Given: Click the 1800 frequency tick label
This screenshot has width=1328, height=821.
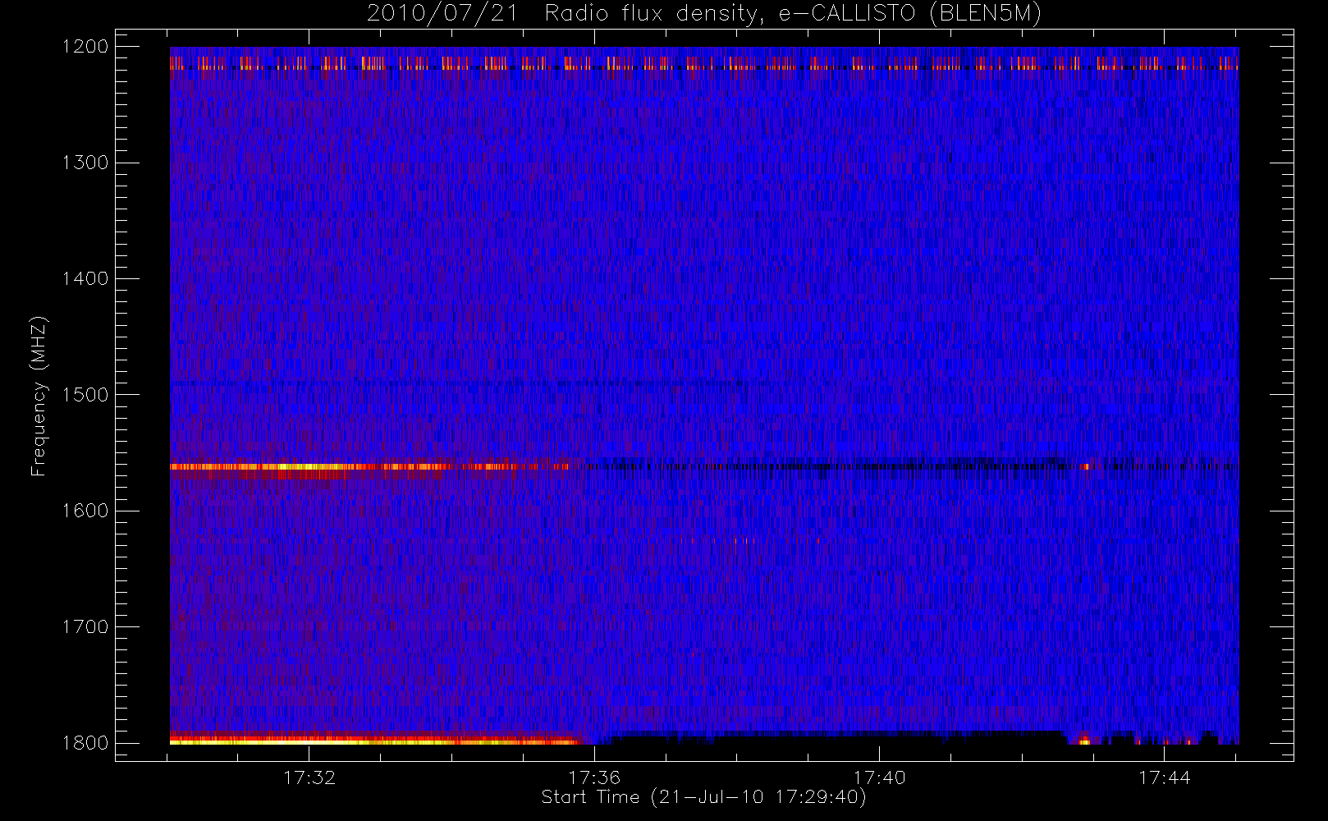Looking at the screenshot, I should point(86,742).
